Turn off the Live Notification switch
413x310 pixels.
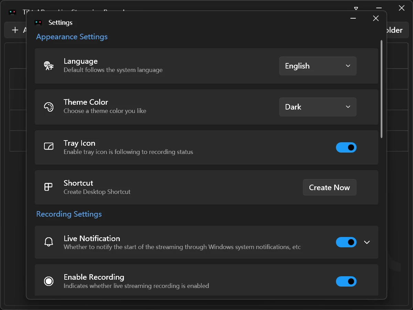[346, 242]
